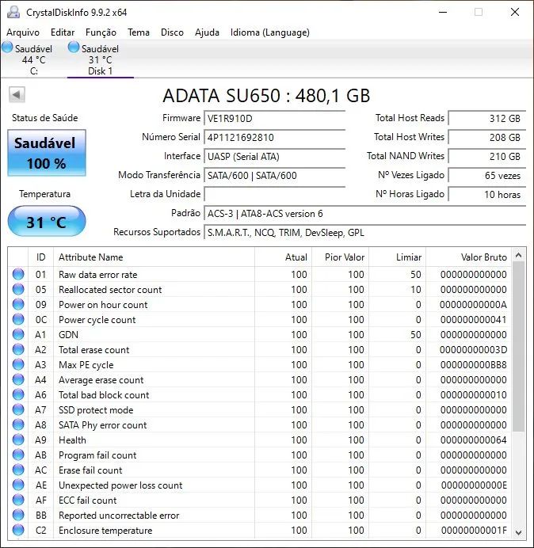Viewport: 534px width, 548px height.
Task: Click status orb for Power cycle count
Action: (18, 319)
